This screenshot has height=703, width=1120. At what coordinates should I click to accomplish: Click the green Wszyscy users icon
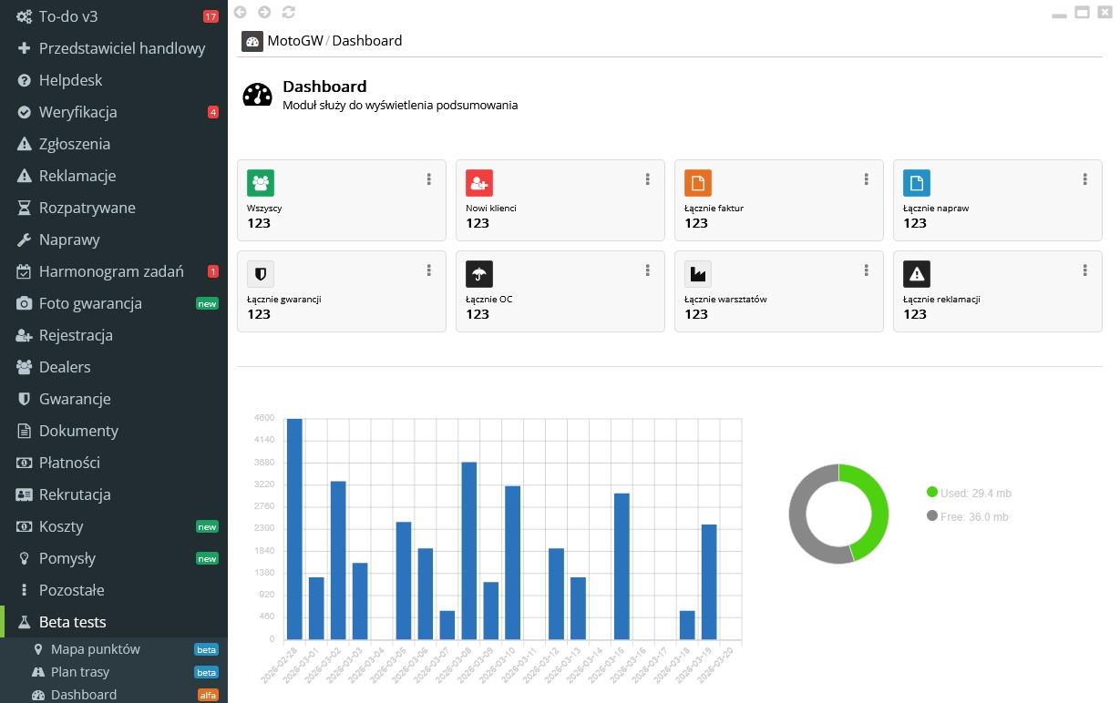(261, 183)
